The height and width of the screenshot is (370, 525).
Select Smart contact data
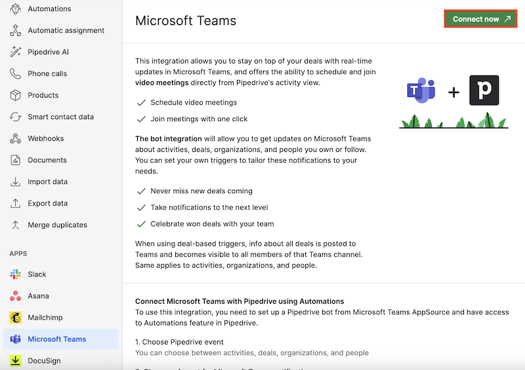point(61,117)
